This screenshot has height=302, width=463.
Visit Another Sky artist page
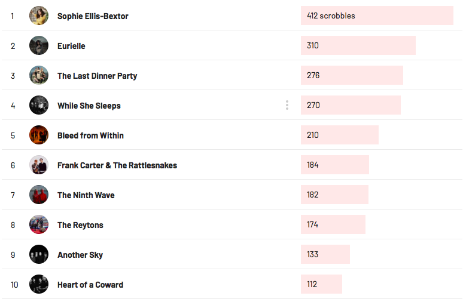click(80, 255)
